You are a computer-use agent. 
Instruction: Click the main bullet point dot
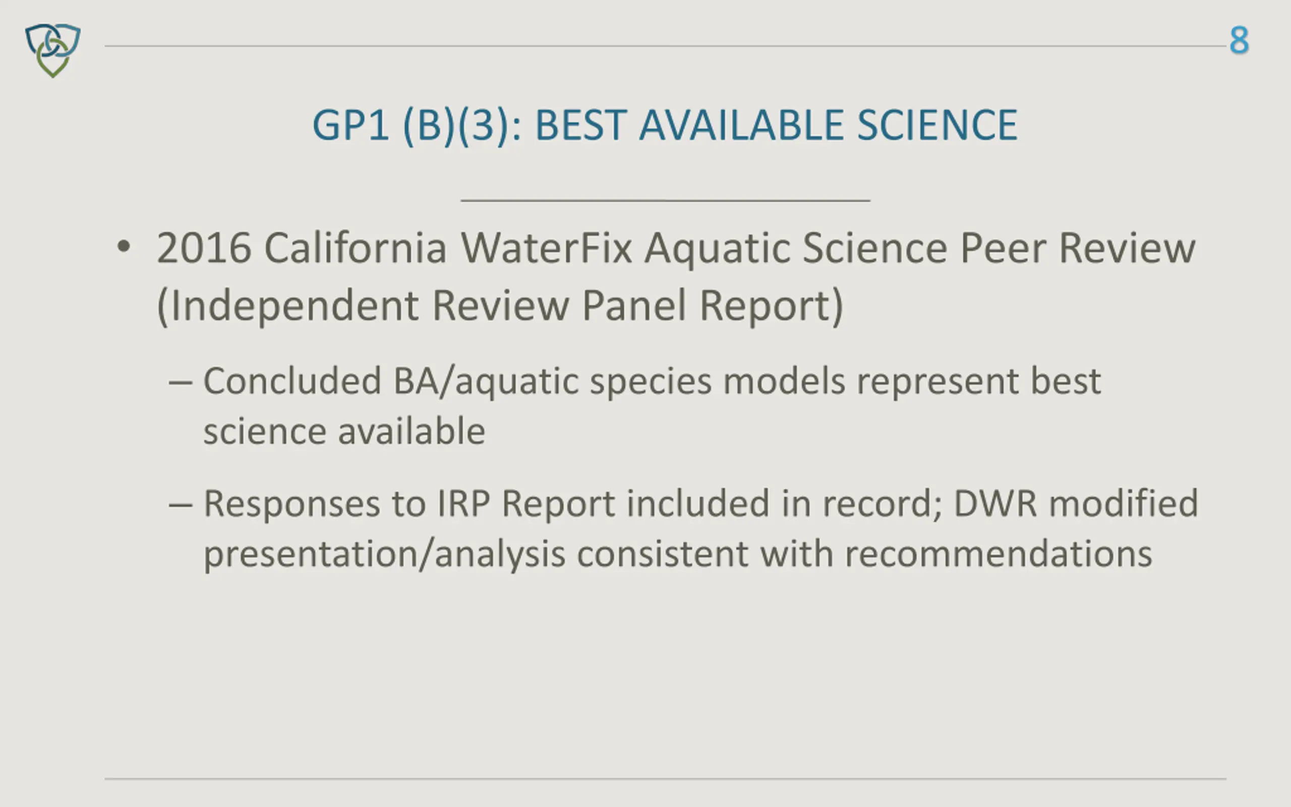point(123,247)
